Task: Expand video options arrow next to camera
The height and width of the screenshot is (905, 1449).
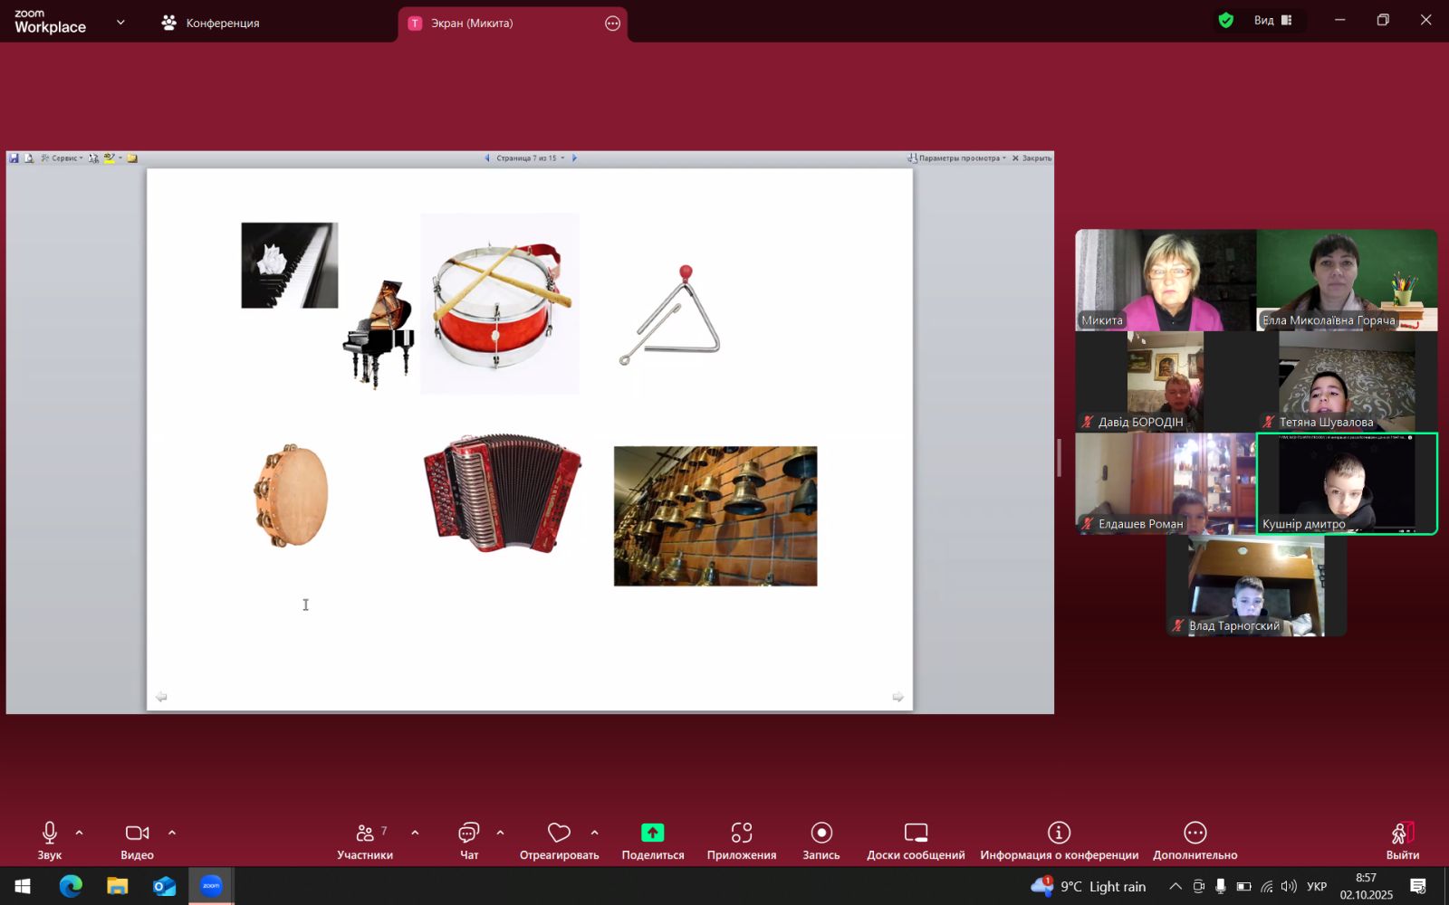Action: pyautogui.click(x=172, y=833)
